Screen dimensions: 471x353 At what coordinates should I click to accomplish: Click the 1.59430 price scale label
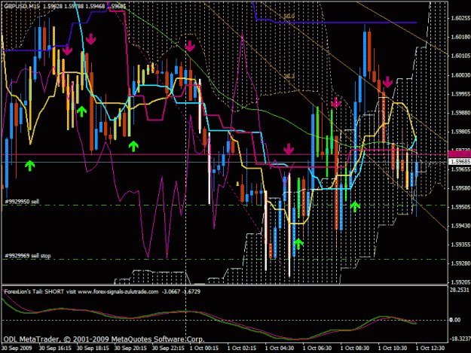pos(460,226)
